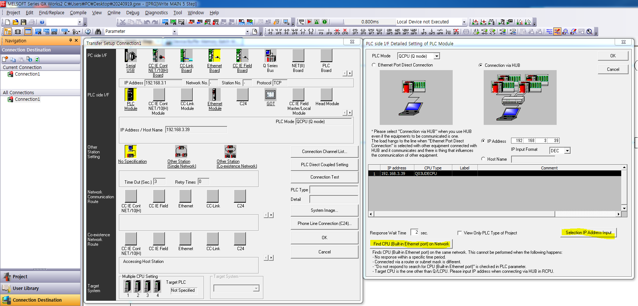Select the 192.168.3.39 row in the CPU list
Image resolution: width=638 pixels, height=306 pixels.
click(x=495, y=173)
